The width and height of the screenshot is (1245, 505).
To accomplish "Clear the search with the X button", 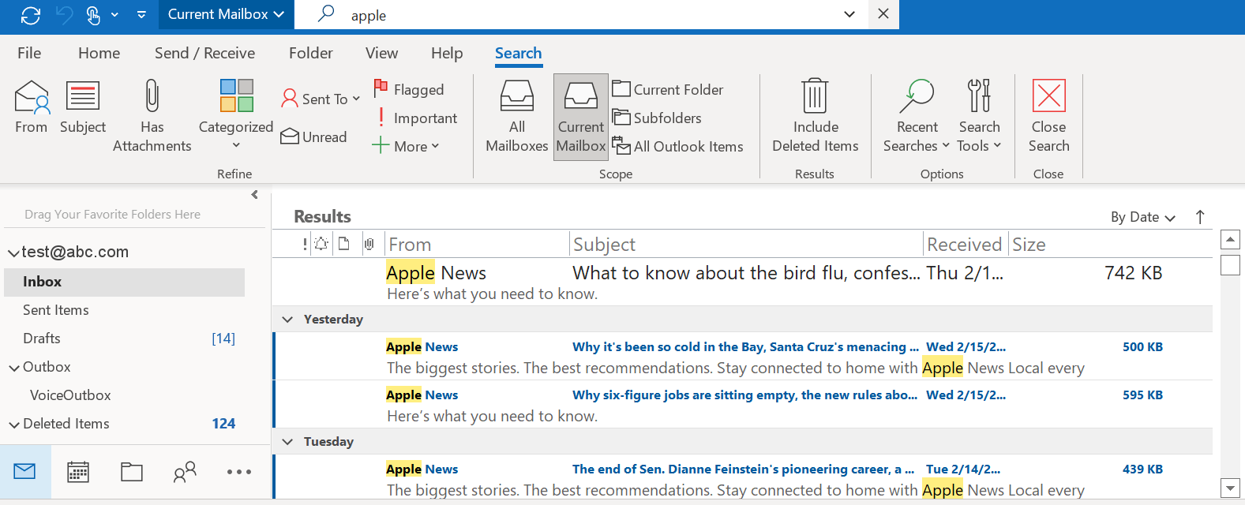I will click(x=883, y=14).
